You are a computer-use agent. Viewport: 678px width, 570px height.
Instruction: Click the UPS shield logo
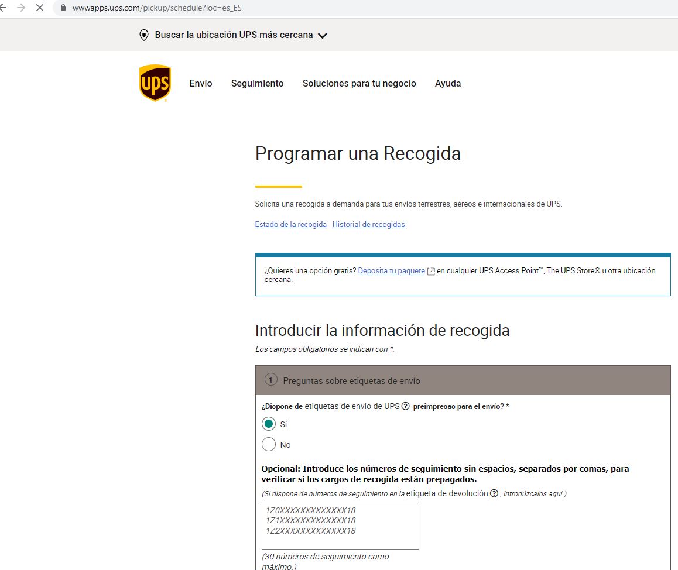click(155, 83)
